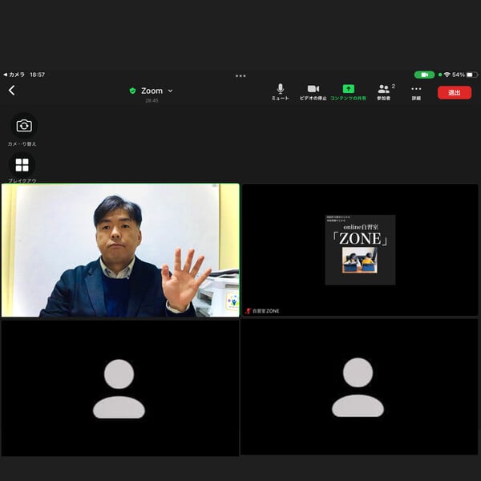Switch camera with カメラ切り替え icon
481x481 pixels.
[24, 126]
